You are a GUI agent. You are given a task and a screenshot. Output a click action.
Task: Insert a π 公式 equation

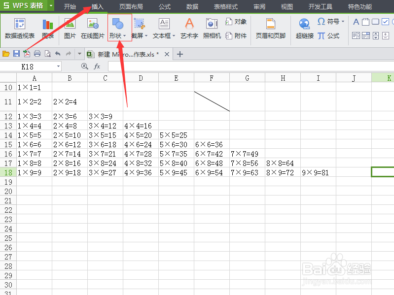click(328, 36)
